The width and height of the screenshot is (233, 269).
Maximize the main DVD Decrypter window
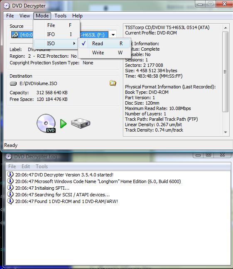211,4
